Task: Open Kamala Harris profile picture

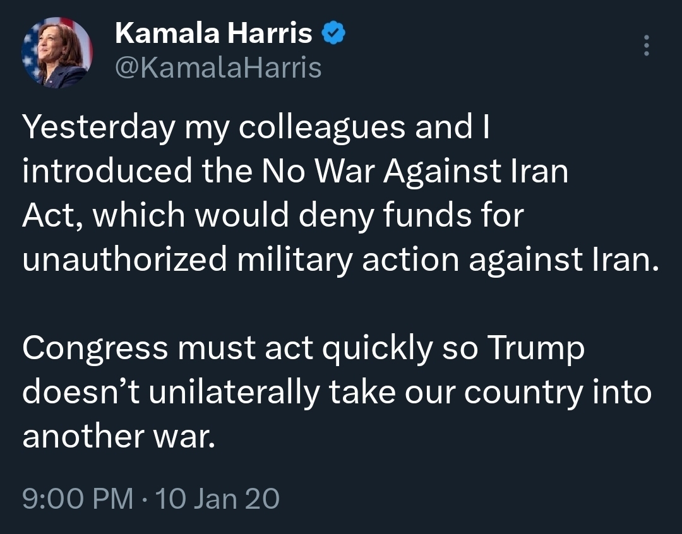Action: (x=57, y=52)
